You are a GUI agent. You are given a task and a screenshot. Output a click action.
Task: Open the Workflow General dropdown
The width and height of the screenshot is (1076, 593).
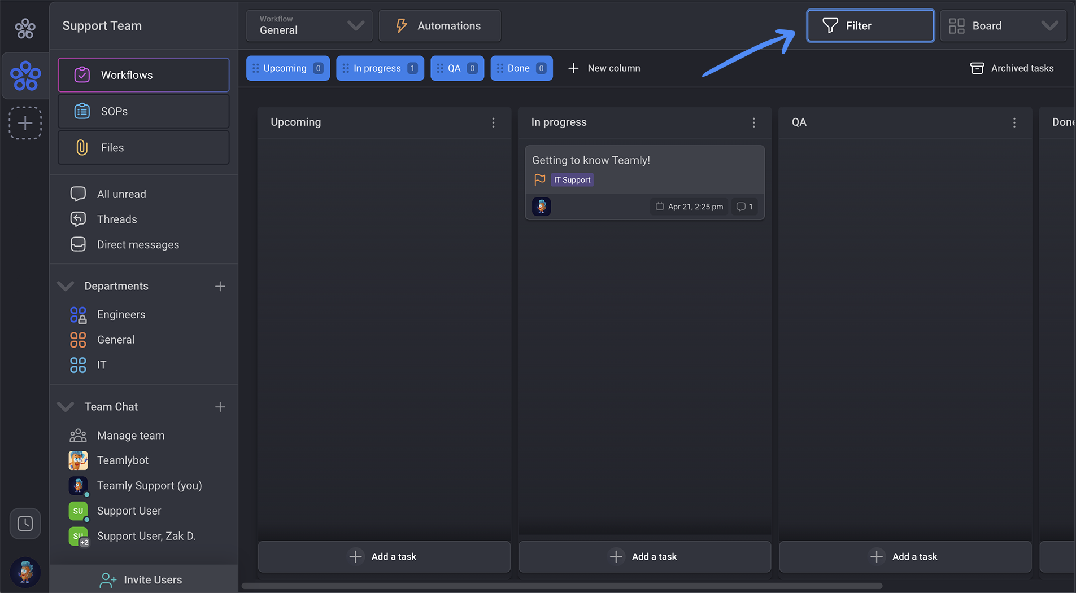pyautogui.click(x=310, y=26)
